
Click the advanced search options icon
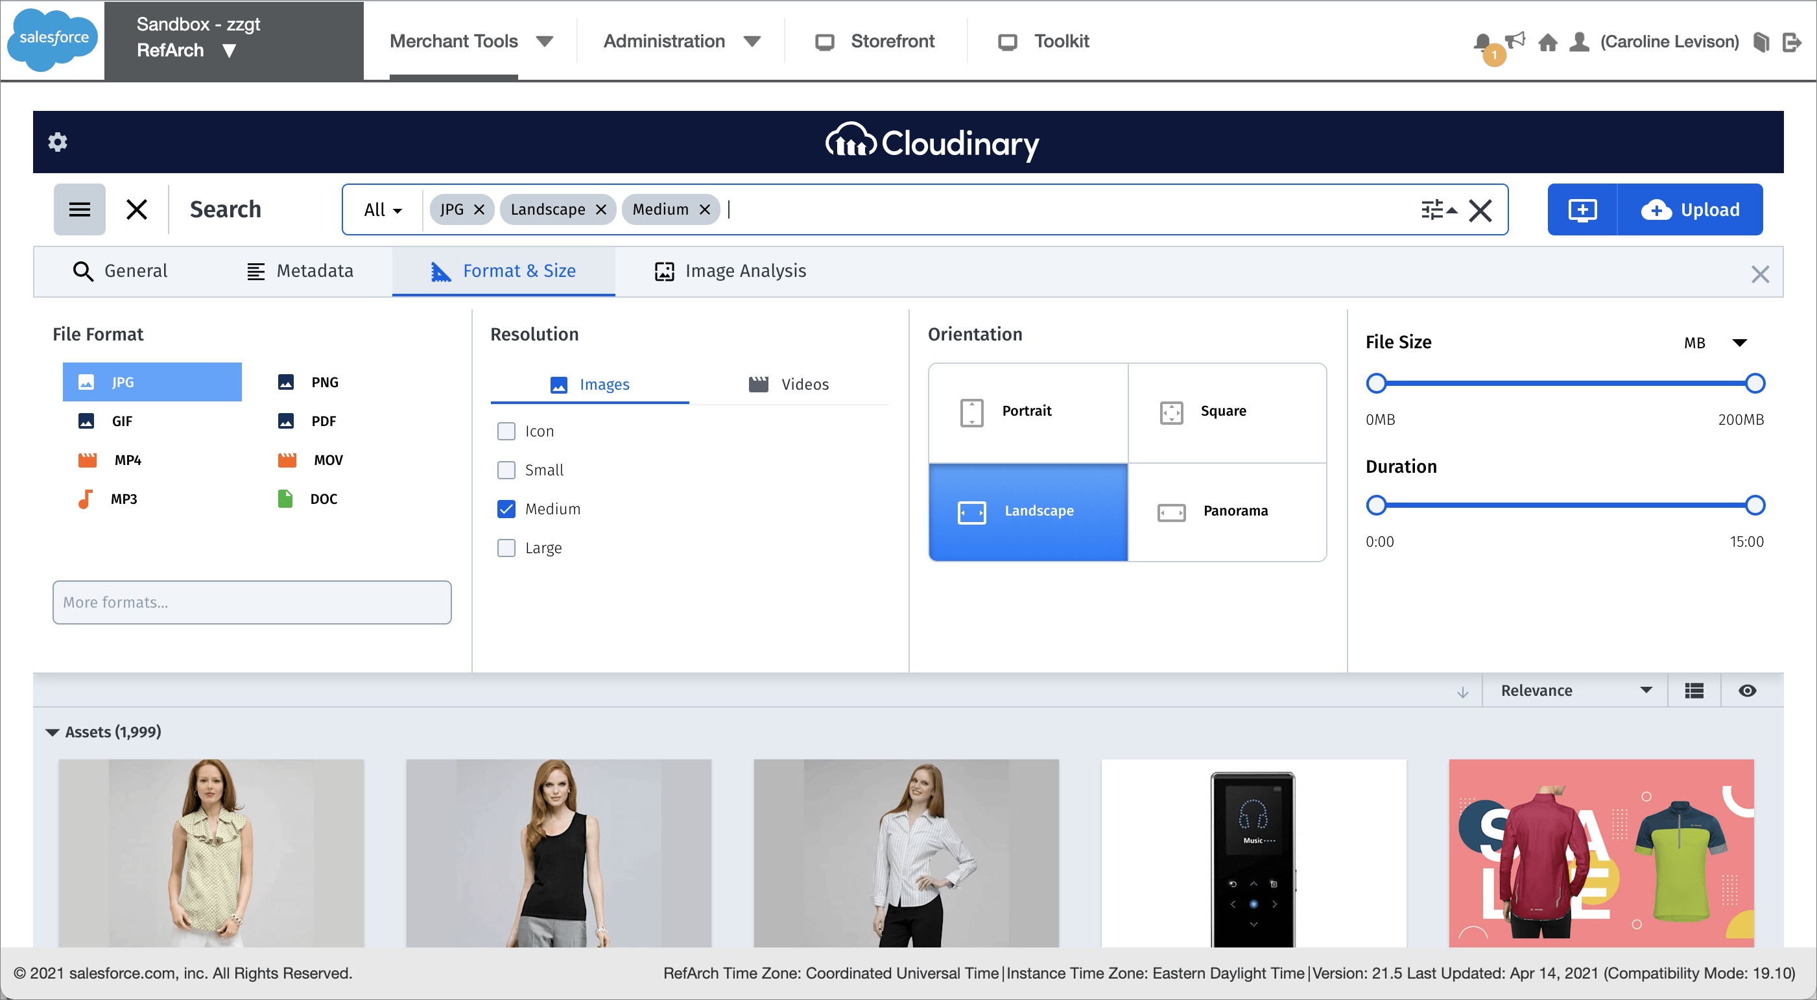[x=1438, y=209]
